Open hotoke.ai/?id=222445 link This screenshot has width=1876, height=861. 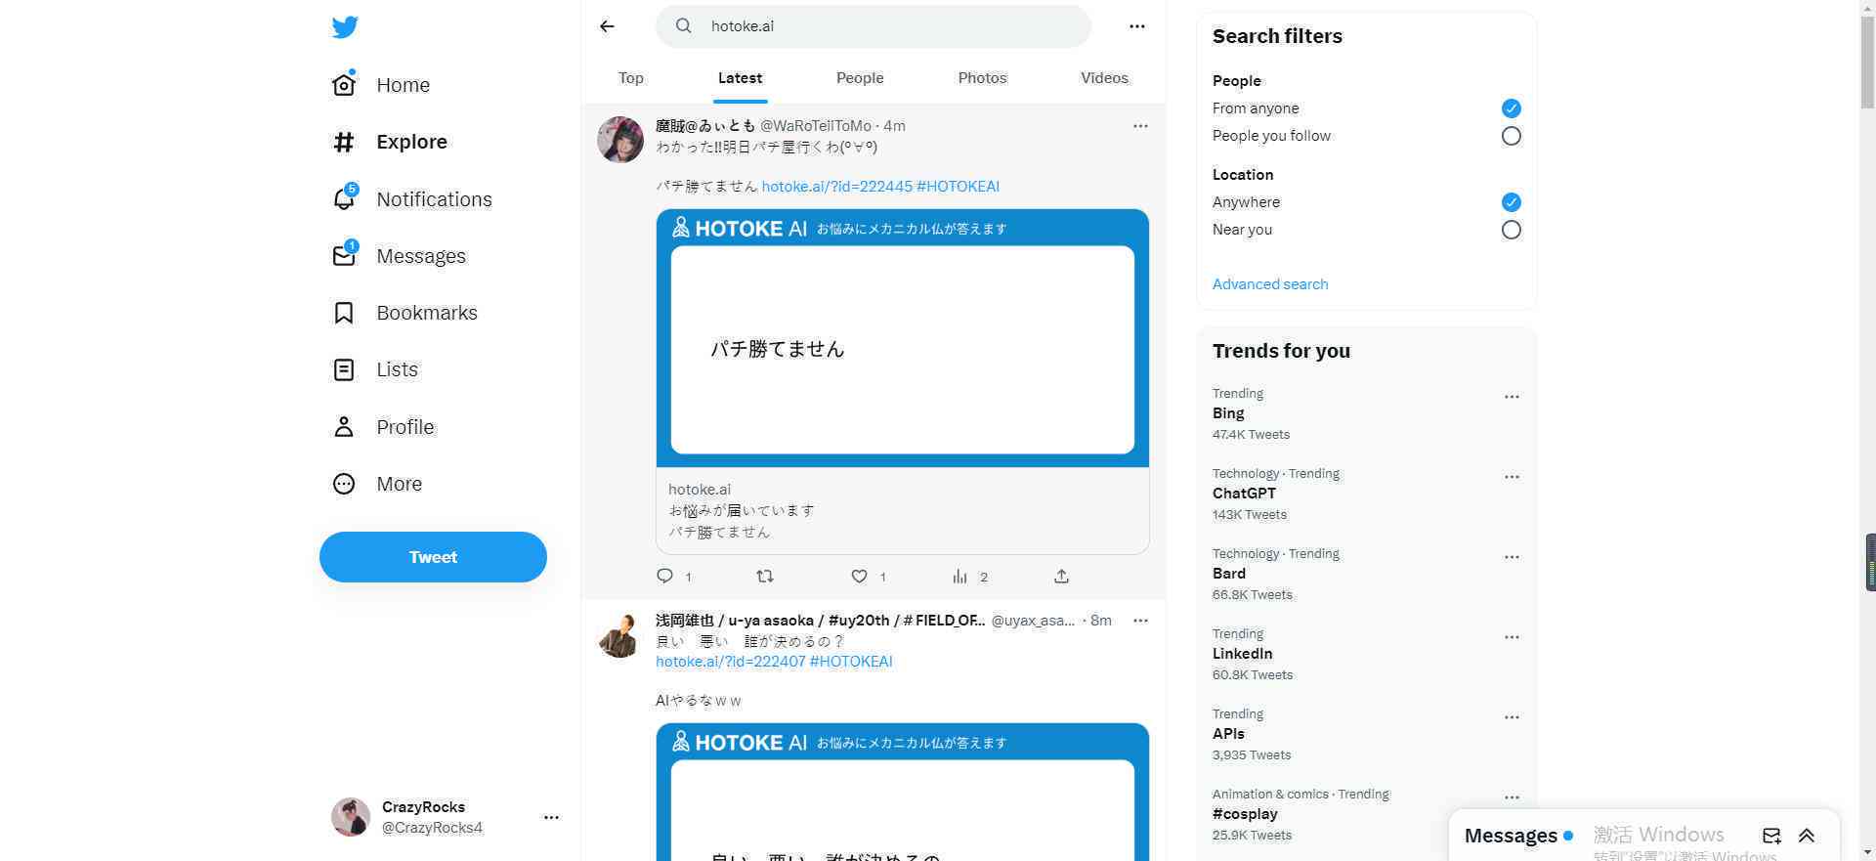pyautogui.click(x=837, y=187)
